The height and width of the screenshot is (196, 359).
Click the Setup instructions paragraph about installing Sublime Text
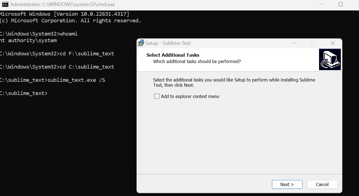tap(234, 82)
